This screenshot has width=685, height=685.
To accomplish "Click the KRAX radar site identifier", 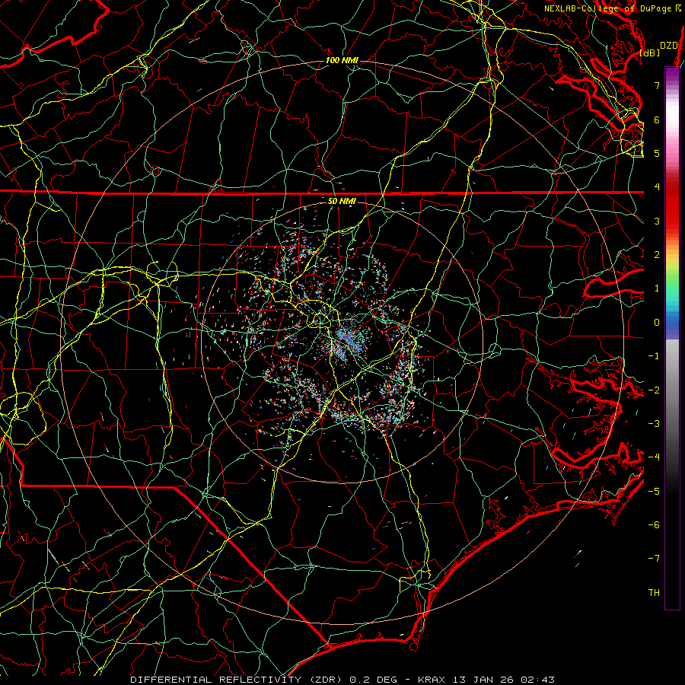I will (432, 680).
